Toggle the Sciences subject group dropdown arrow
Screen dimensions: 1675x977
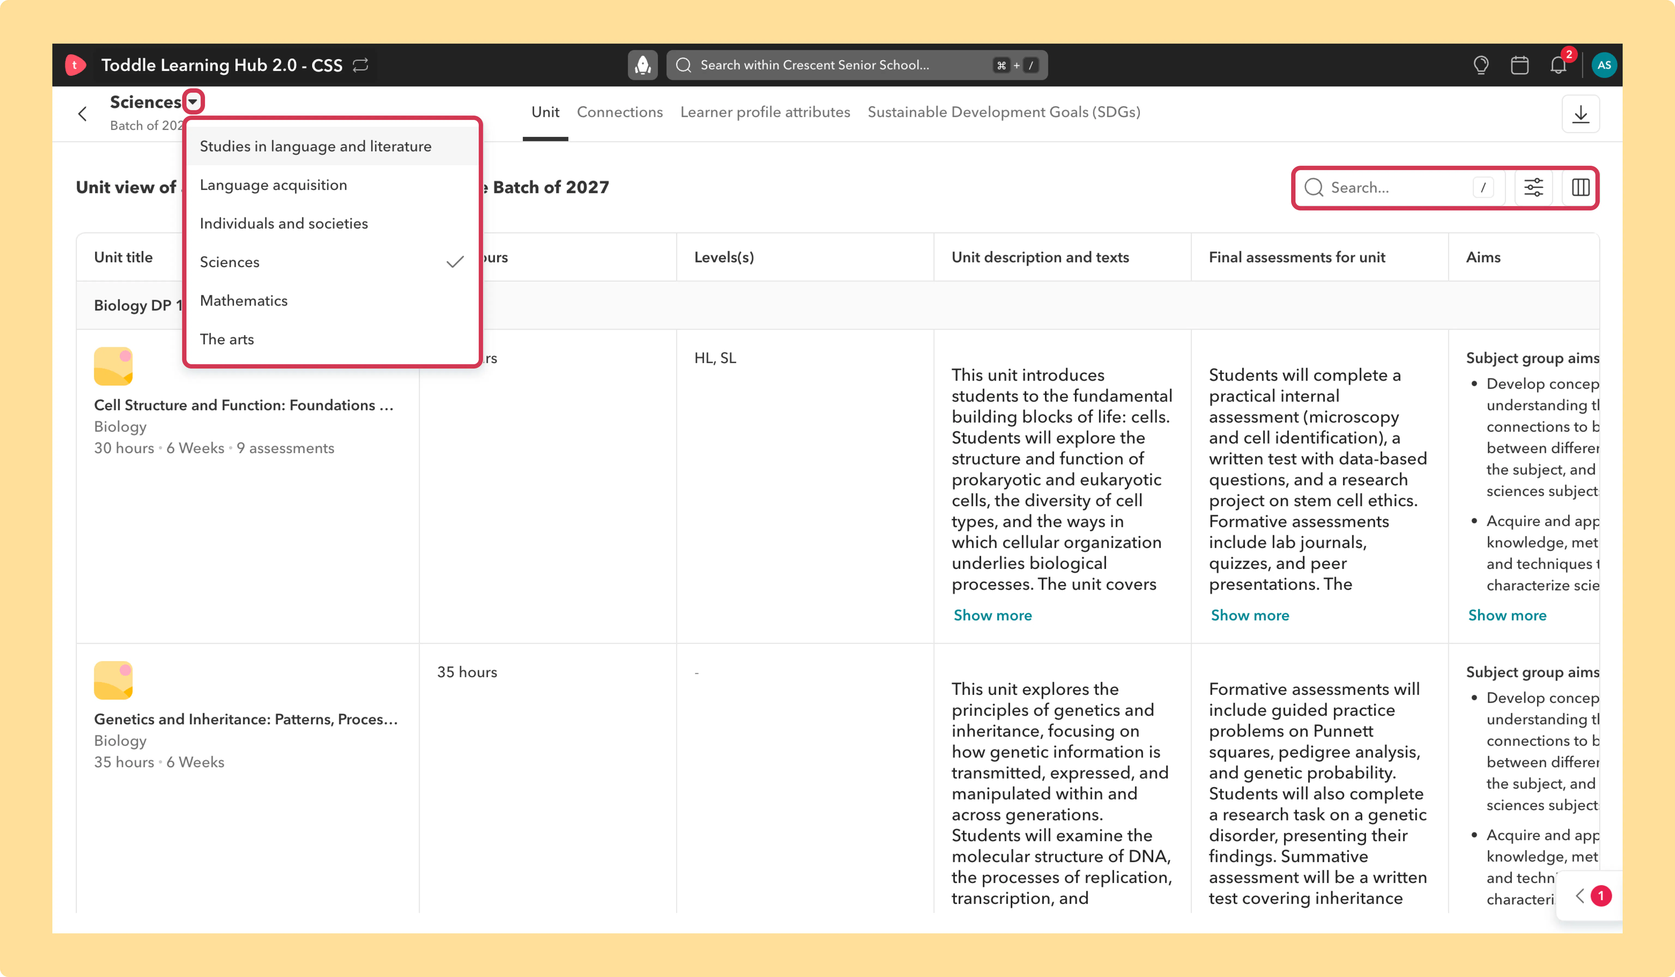pyautogui.click(x=193, y=102)
